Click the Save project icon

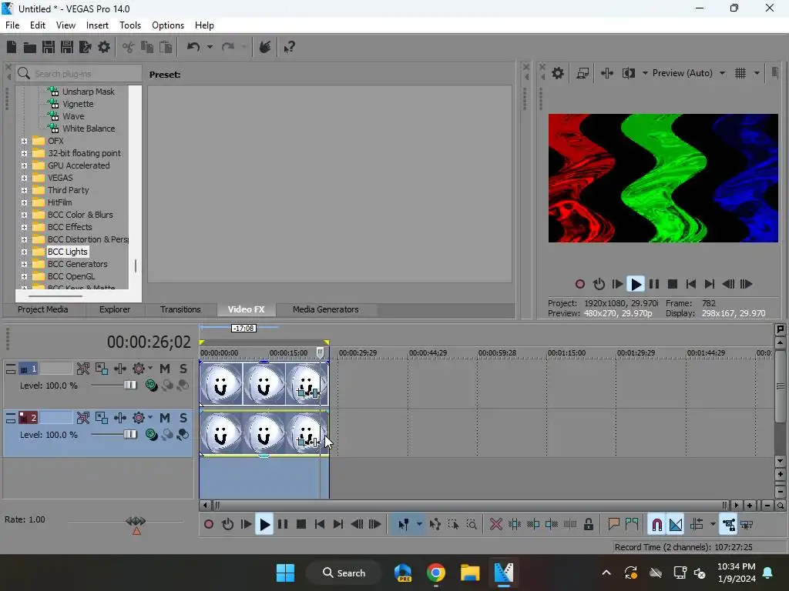[x=49, y=47]
